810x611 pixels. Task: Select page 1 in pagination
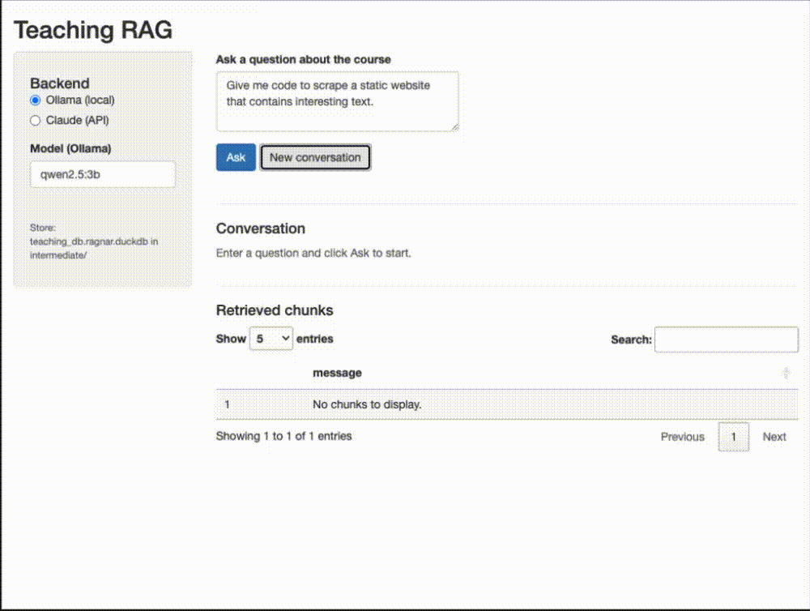click(x=734, y=437)
